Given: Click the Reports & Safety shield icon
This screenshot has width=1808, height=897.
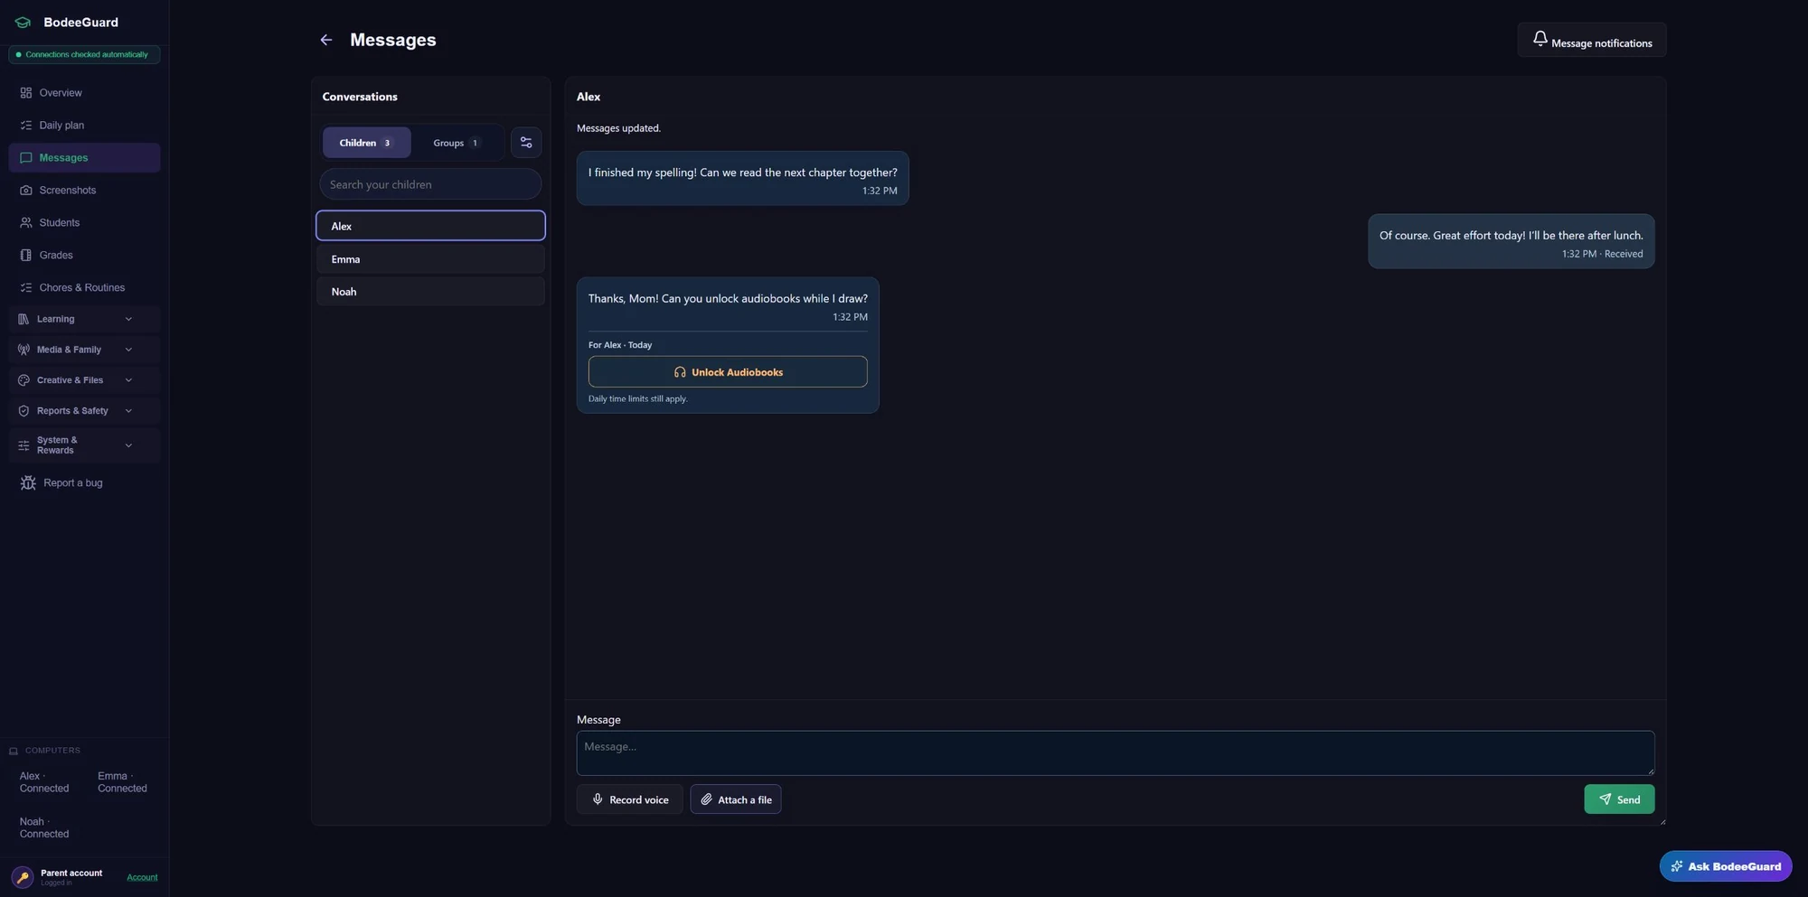Looking at the screenshot, I should [24, 411].
